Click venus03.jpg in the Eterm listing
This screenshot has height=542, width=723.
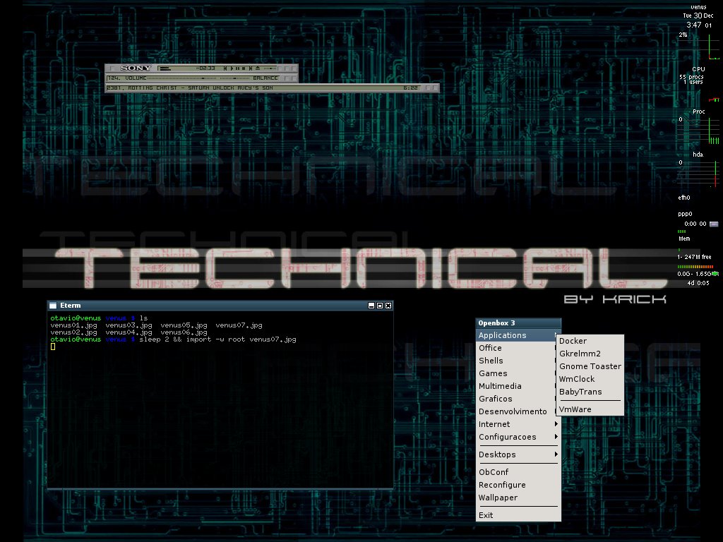[x=129, y=325]
